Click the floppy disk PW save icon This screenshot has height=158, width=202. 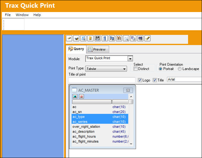(x=98, y=38)
